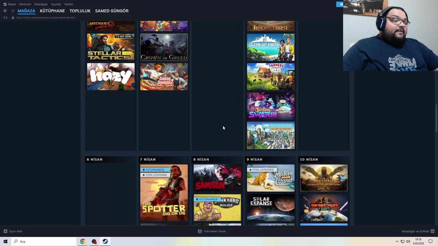This screenshot has height=246, width=438.
Task: Open Chrome from the taskbar
Action: pyautogui.click(x=82, y=242)
